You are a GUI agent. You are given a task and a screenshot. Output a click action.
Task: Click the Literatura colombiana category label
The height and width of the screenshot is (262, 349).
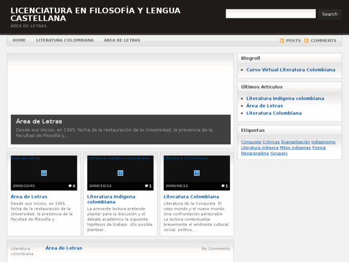click(x=22, y=251)
